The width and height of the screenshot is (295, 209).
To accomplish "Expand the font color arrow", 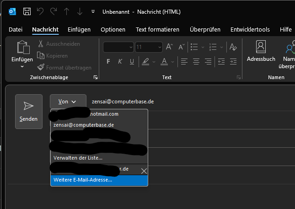I will click(173, 62).
